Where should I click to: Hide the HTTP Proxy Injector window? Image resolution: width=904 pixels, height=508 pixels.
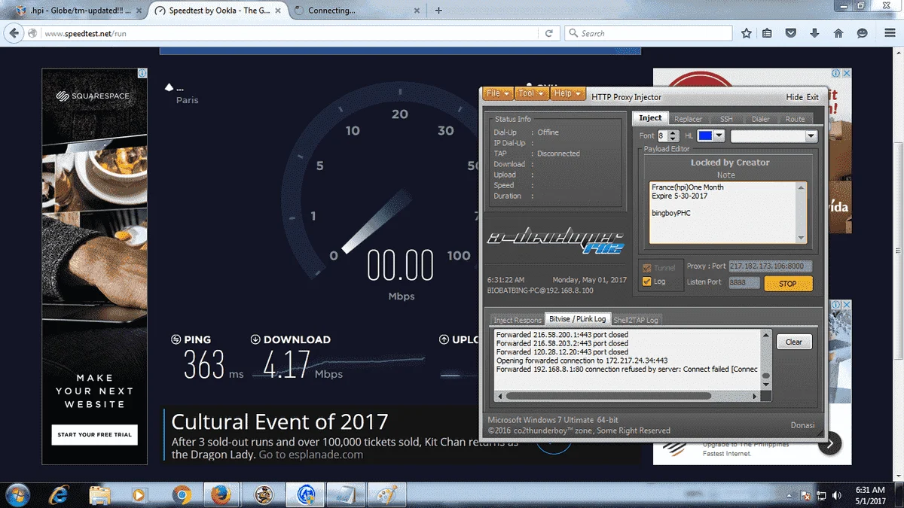794,97
